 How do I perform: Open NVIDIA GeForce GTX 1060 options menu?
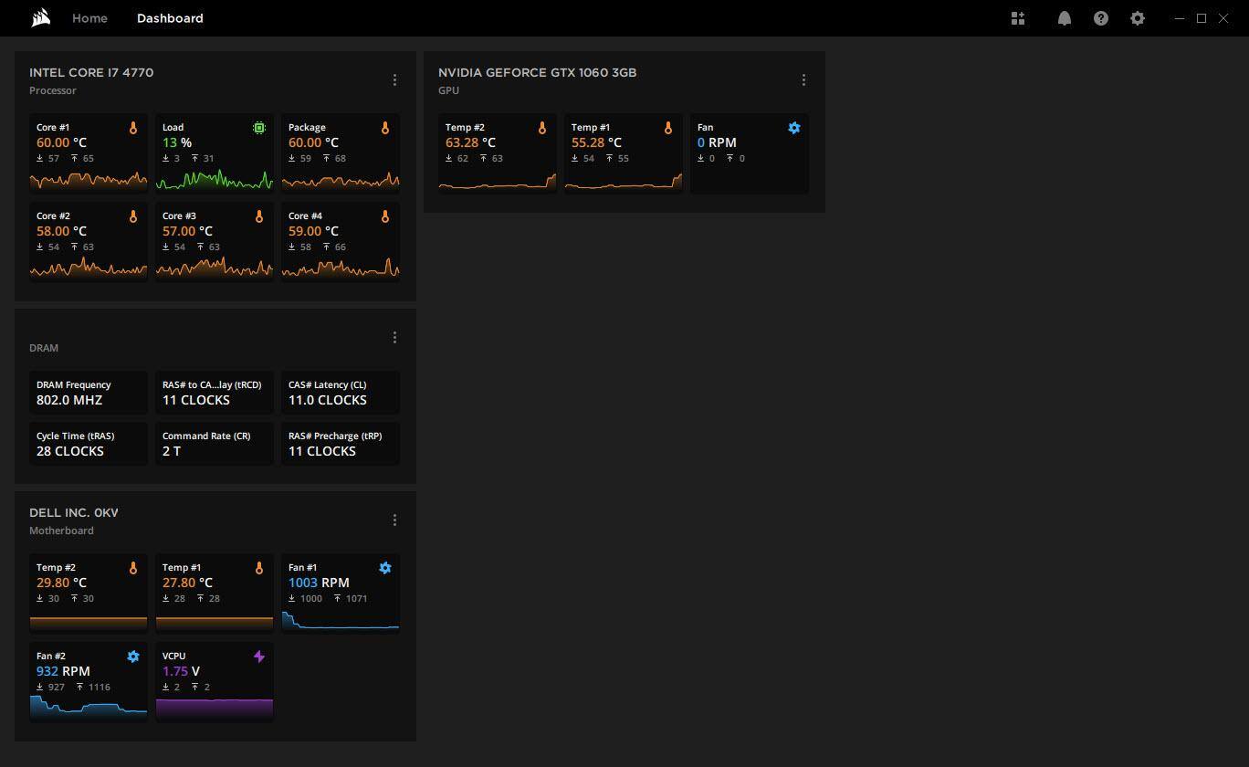(803, 80)
